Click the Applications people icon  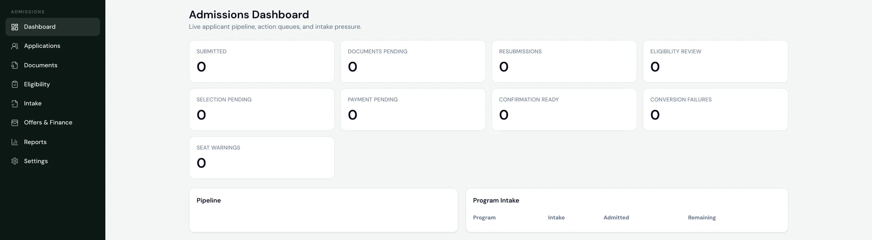pos(15,46)
